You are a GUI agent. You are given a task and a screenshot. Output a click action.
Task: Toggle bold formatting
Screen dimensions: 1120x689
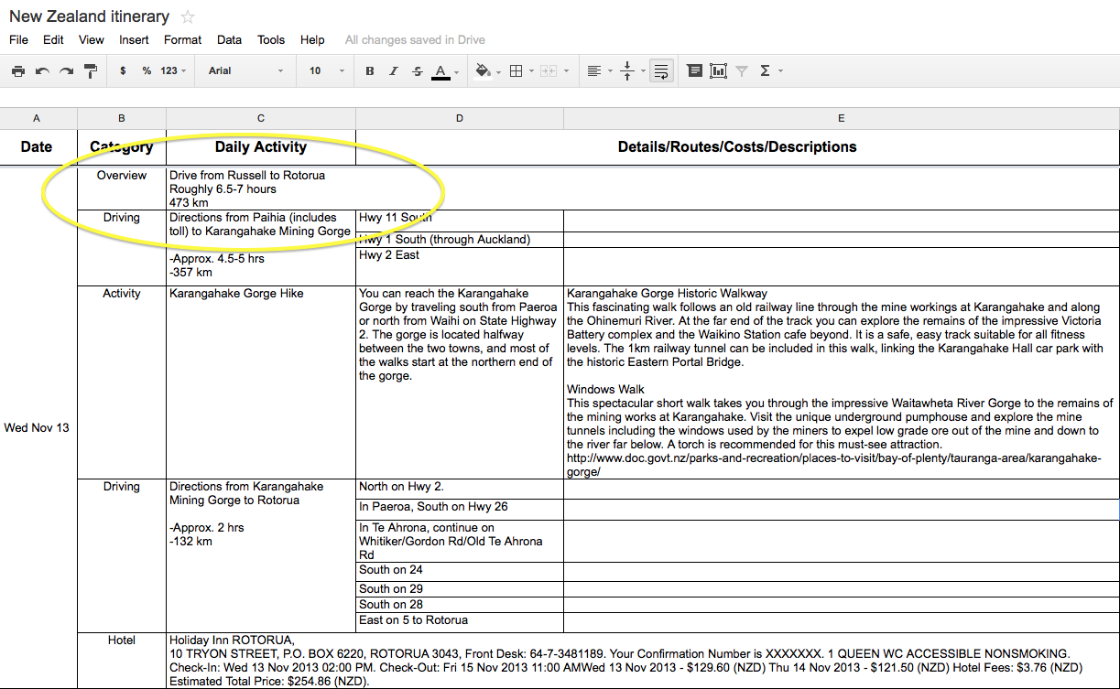tap(370, 70)
